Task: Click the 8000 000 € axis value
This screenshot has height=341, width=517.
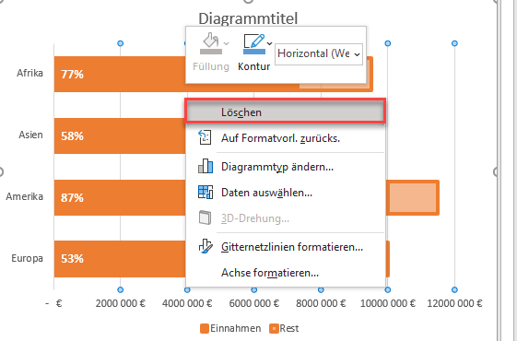Action: coord(321,303)
